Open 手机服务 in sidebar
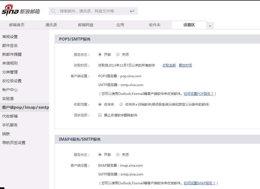Screen dimensions: 260x189 10,125
